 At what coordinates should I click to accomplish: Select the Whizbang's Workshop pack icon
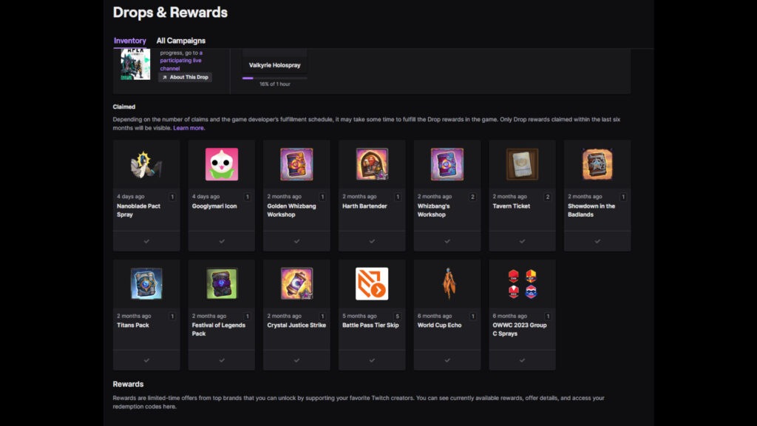(447, 164)
